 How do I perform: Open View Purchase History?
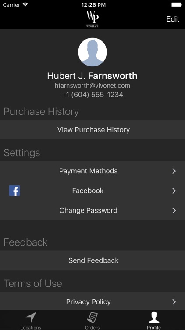click(92, 130)
